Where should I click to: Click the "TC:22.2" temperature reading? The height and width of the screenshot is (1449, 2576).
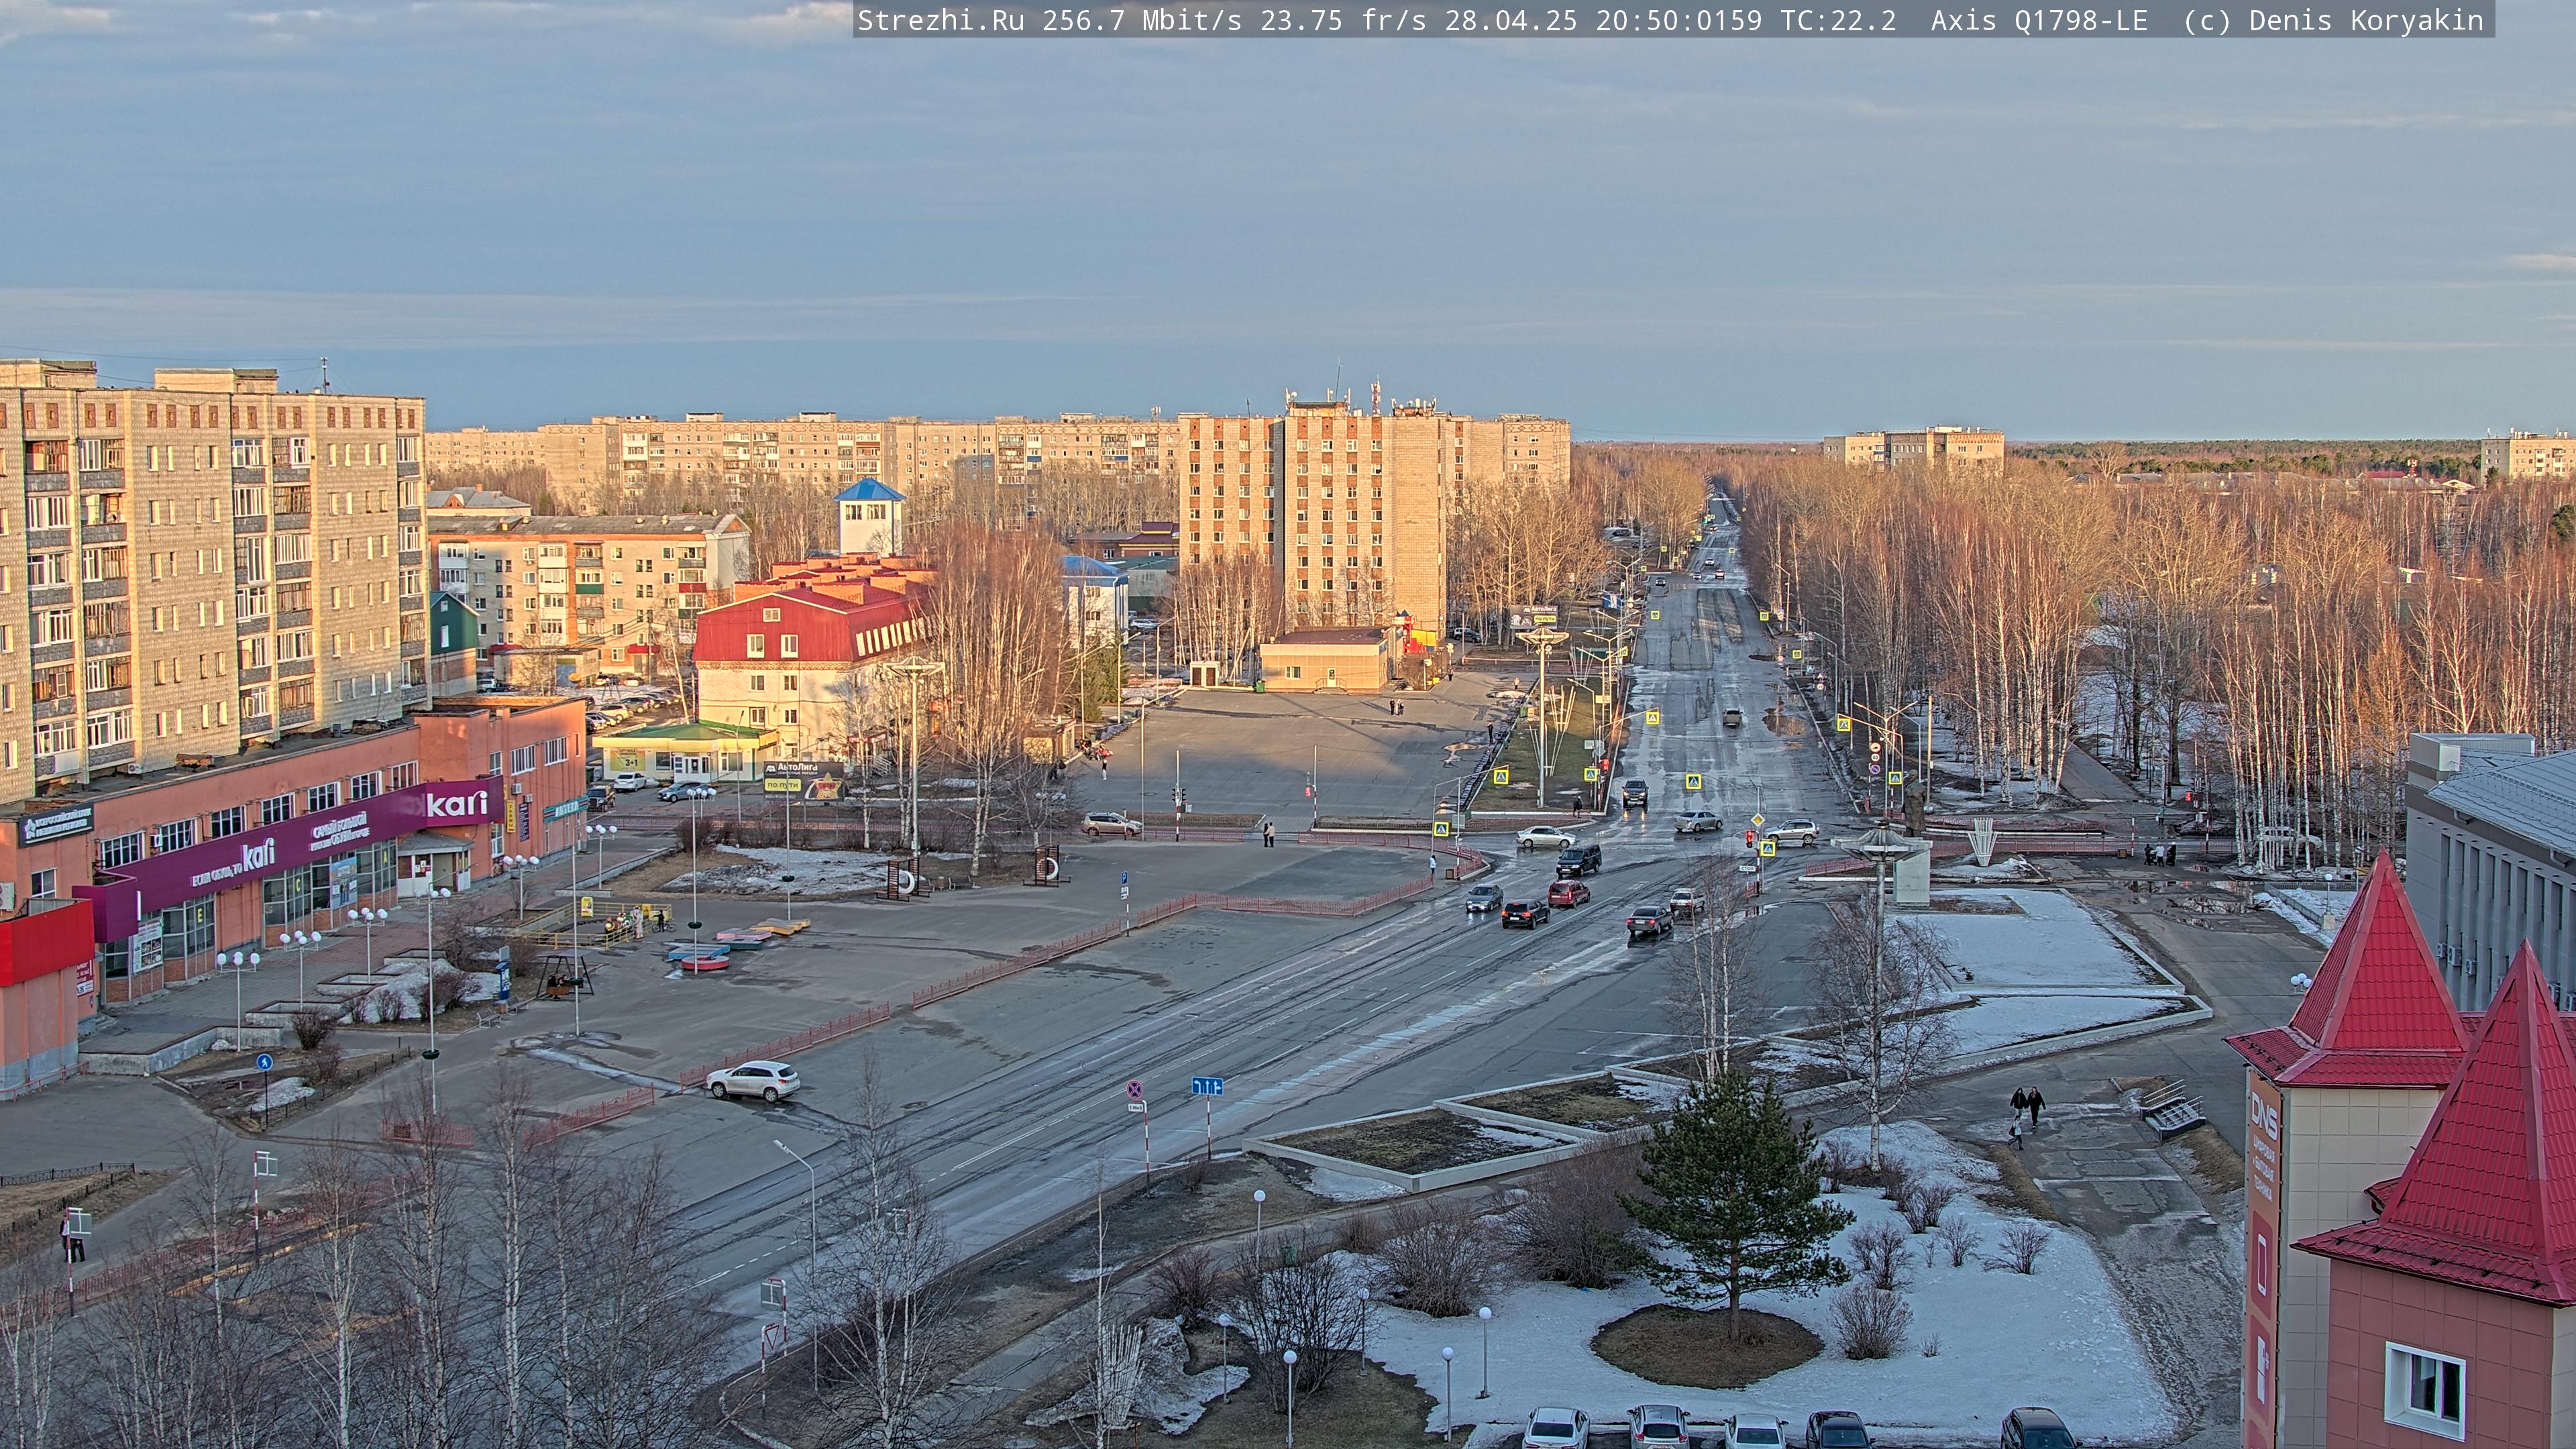(x=1838, y=21)
